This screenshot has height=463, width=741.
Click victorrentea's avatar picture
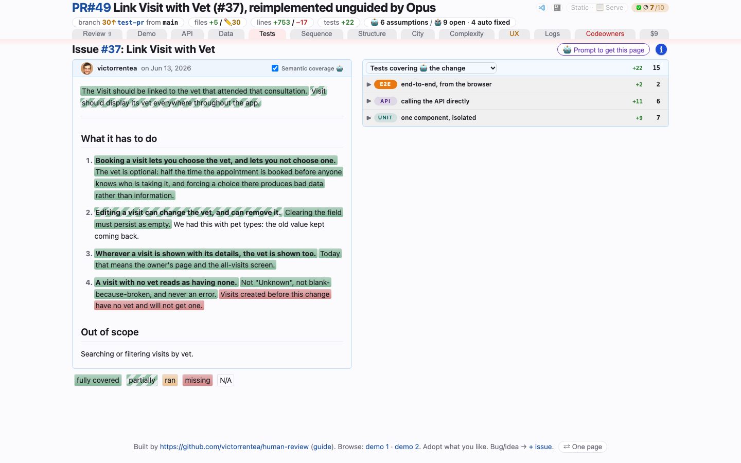(87, 68)
